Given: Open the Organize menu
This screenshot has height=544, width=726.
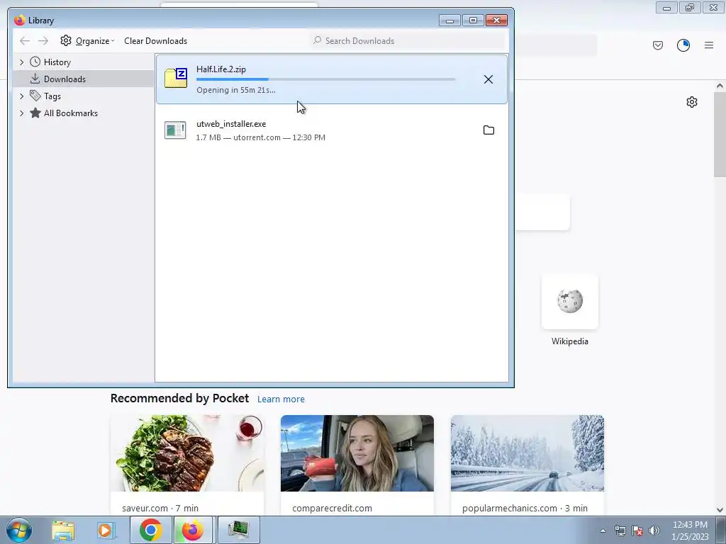Looking at the screenshot, I should click(x=87, y=40).
